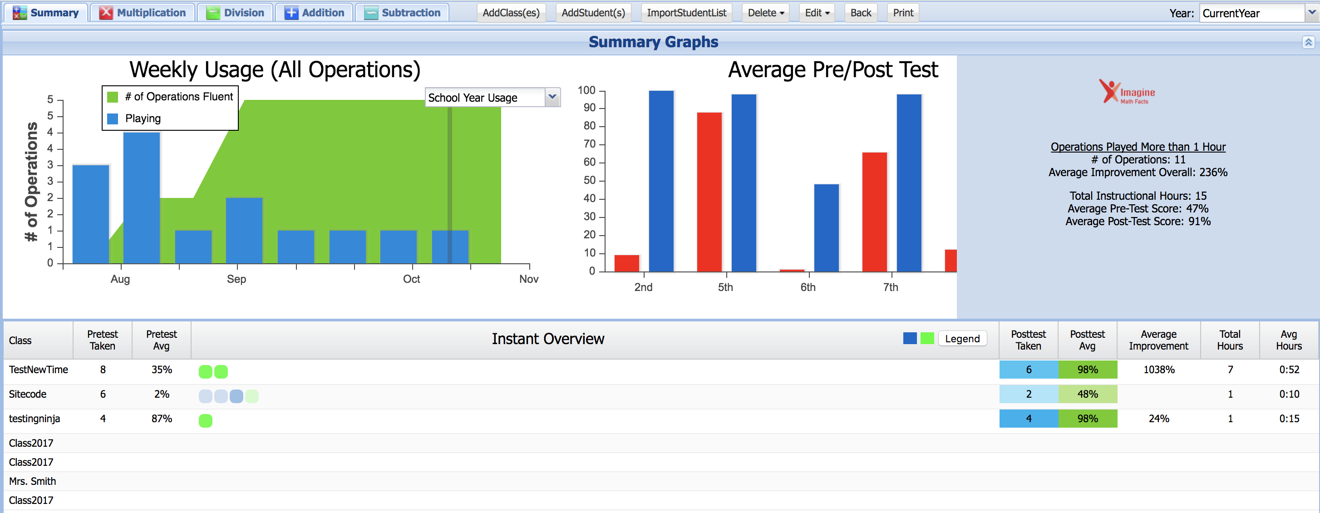Click the red Multiplication X icon
Viewport: 1320px width, 513px height.
click(106, 13)
